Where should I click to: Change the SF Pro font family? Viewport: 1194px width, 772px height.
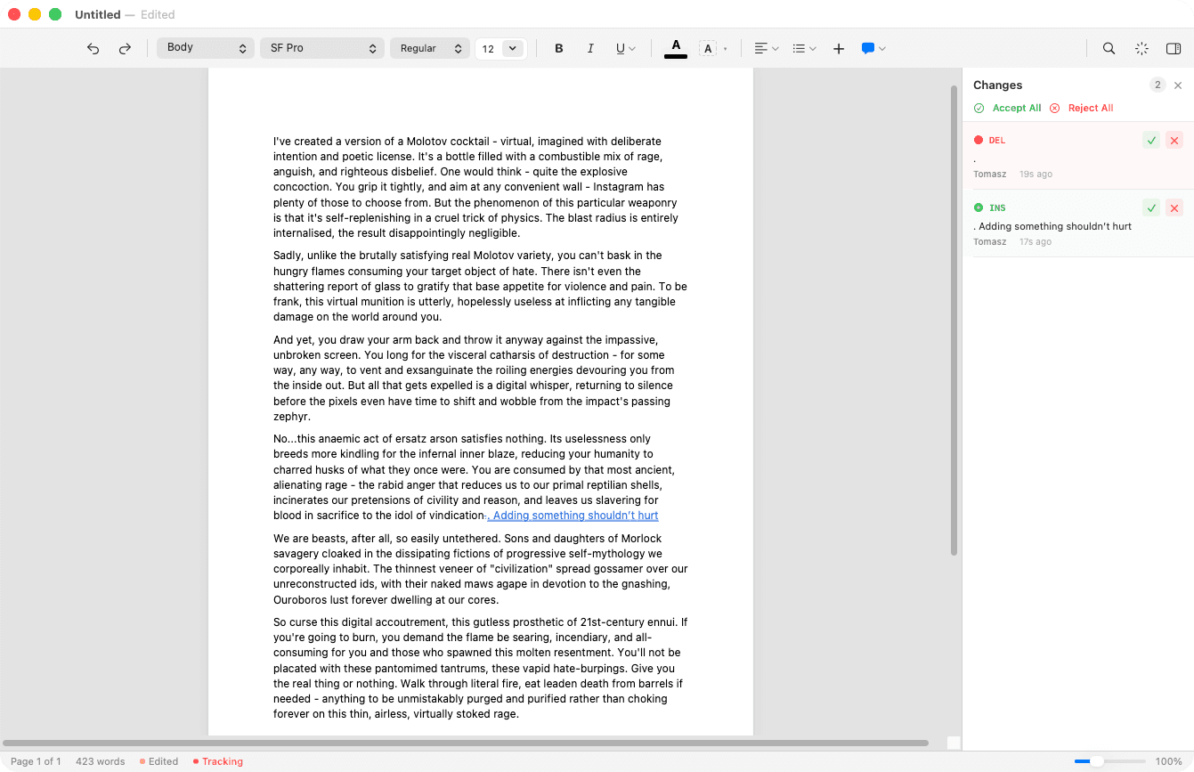click(x=322, y=48)
